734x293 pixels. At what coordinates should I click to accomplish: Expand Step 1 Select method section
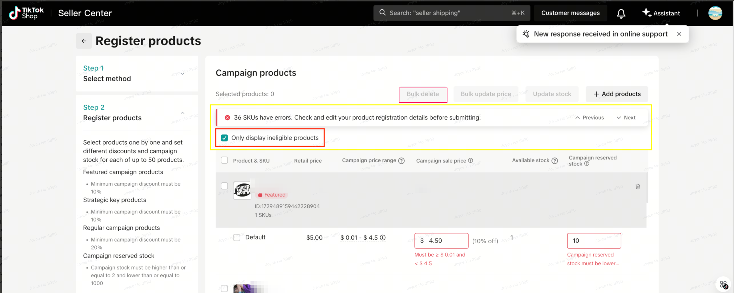click(x=182, y=73)
